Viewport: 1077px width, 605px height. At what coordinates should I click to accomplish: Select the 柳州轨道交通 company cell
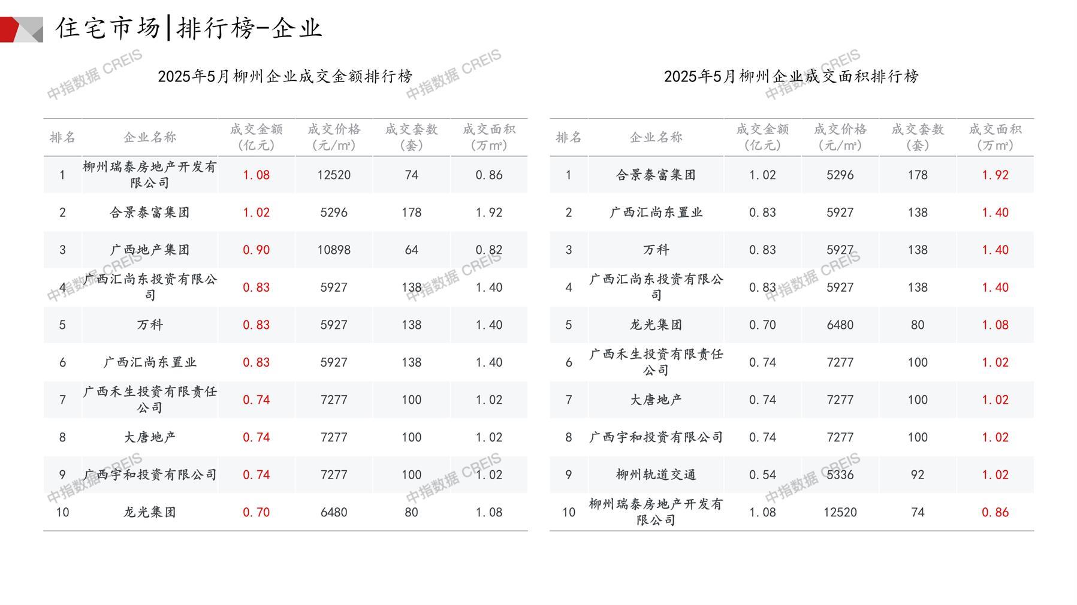[x=656, y=474]
